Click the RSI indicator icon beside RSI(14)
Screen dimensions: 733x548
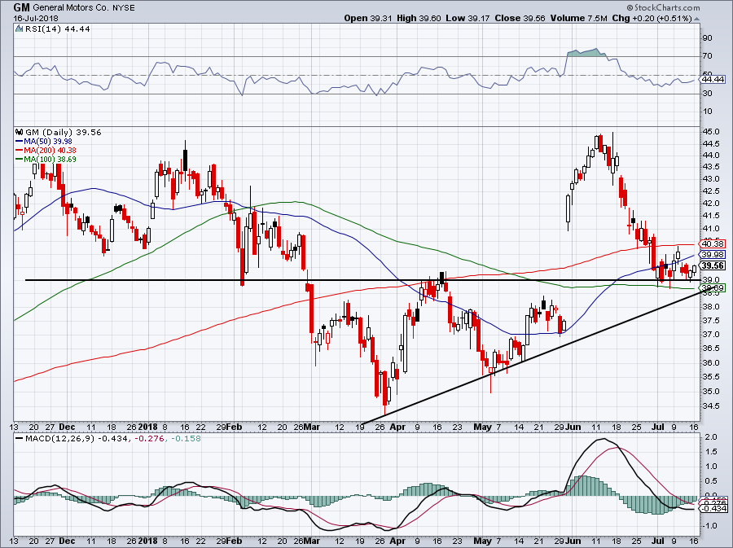(x=19, y=29)
